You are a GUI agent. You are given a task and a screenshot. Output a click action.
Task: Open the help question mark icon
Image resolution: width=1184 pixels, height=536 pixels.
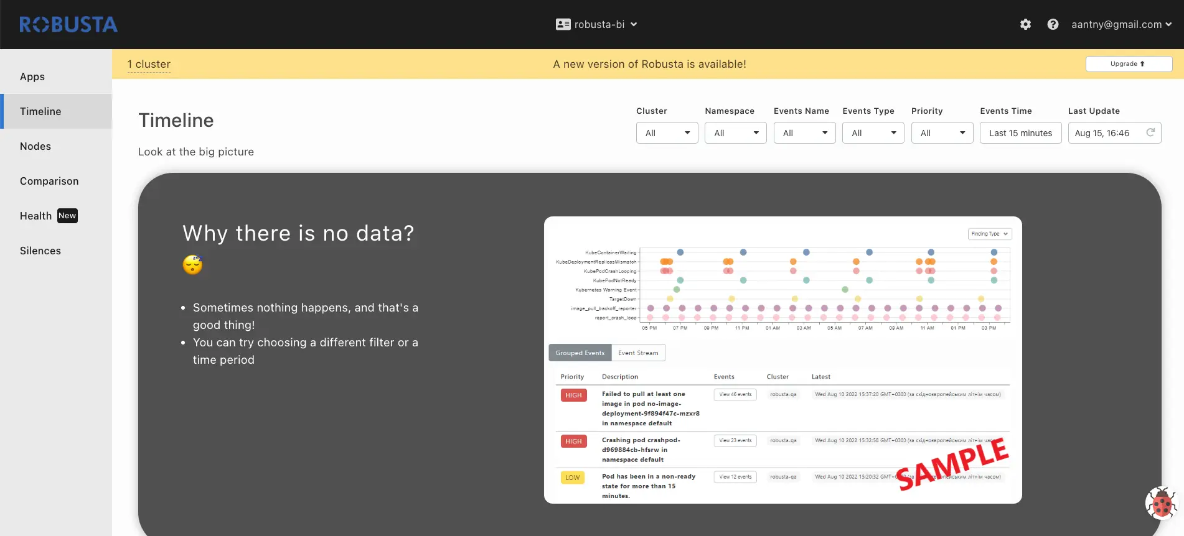[1053, 24]
